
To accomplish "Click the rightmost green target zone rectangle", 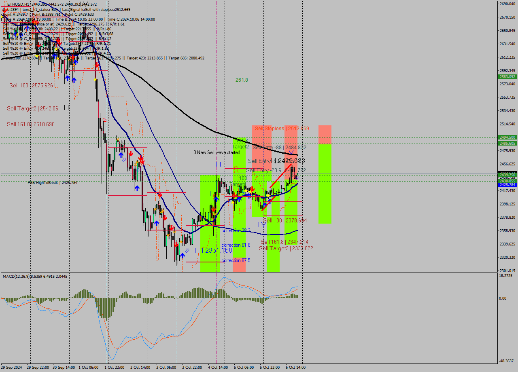I will pyautogui.click(x=325, y=184).
